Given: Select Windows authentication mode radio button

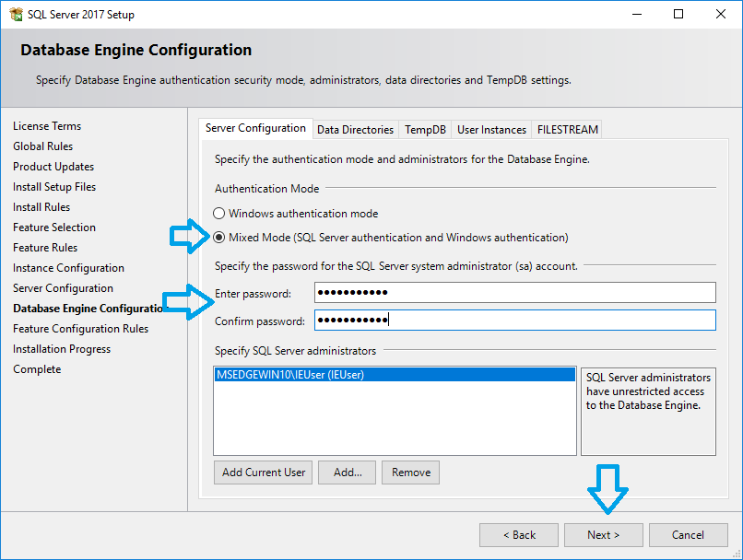Looking at the screenshot, I should (219, 214).
